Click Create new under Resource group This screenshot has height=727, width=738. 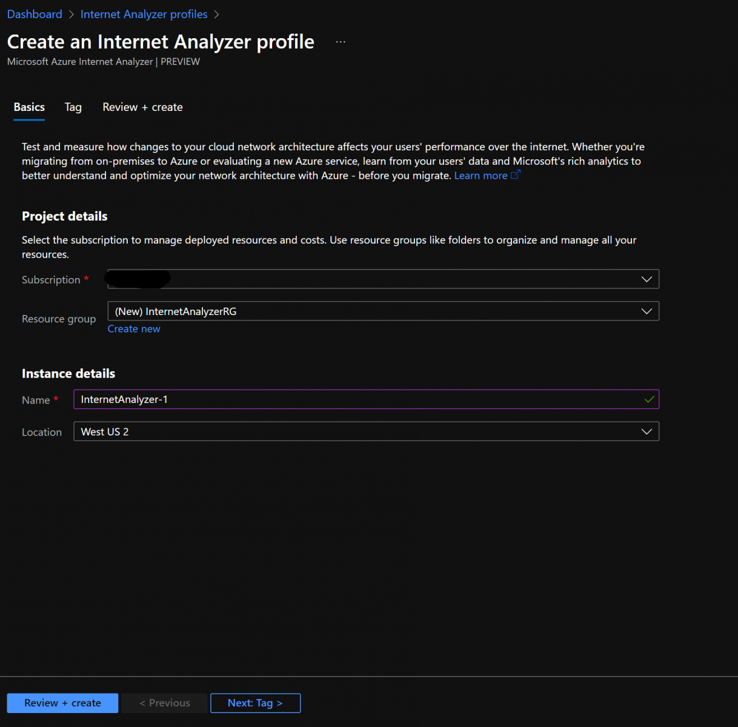tap(134, 329)
